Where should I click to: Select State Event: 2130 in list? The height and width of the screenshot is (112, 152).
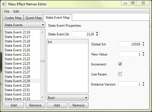click(22, 86)
